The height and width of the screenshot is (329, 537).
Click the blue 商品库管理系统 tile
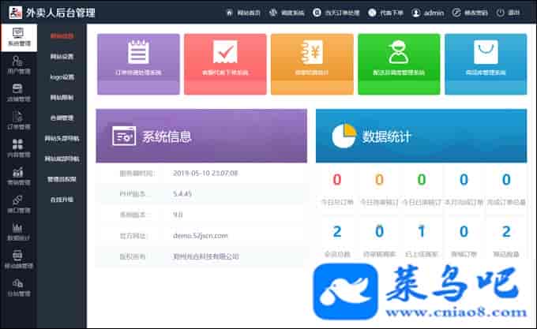(x=484, y=58)
